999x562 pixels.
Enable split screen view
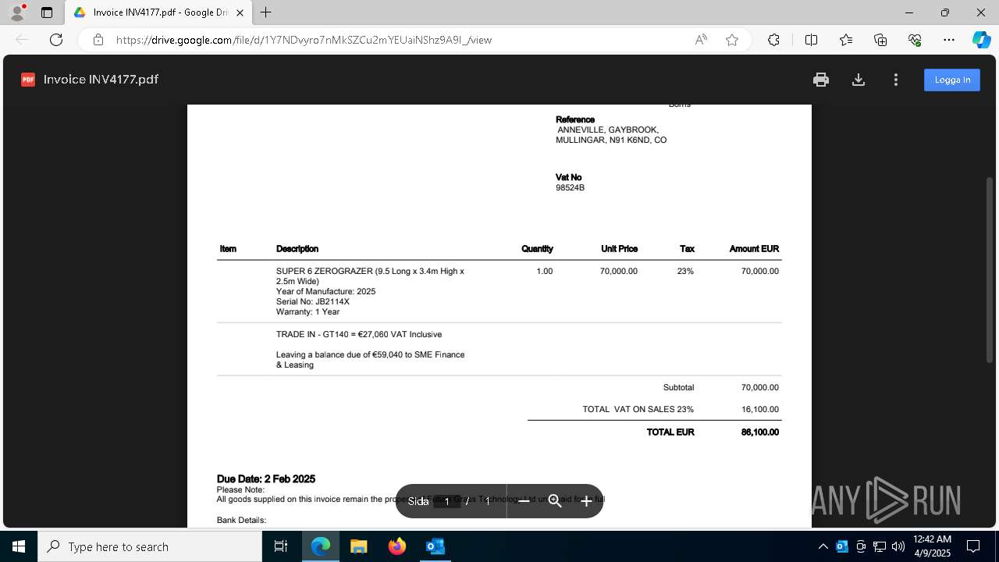(x=811, y=40)
